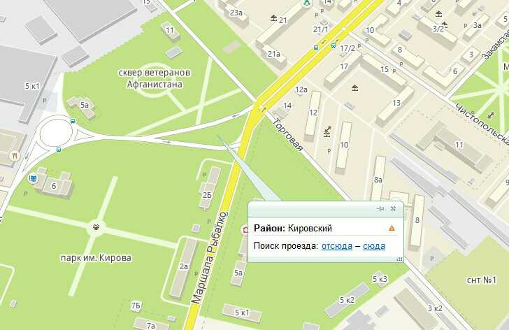Pin the district info popup
509x330 pixels.
[380, 208]
